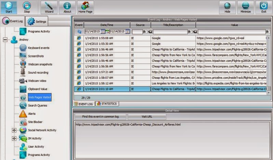This screenshot has width=273, height=160.
Task: Sort by the Source column header
Action: [140, 25]
